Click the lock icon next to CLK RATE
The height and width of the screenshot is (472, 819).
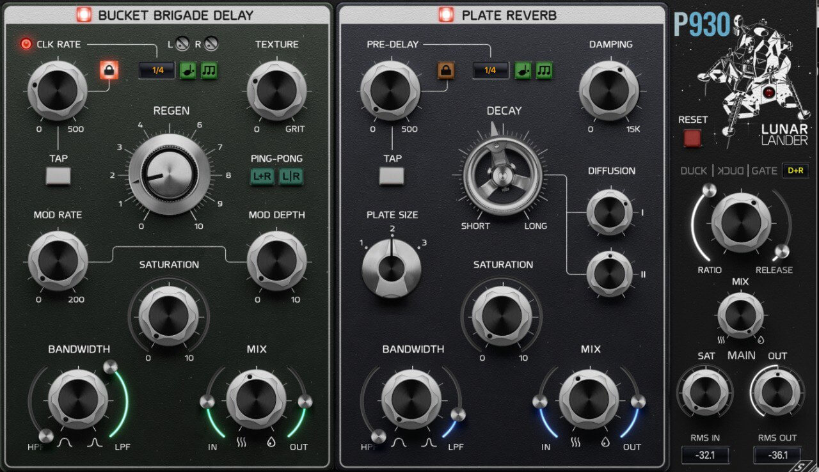[x=109, y=72]
